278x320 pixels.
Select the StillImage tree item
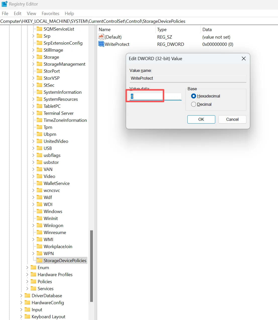click(53, 50)
